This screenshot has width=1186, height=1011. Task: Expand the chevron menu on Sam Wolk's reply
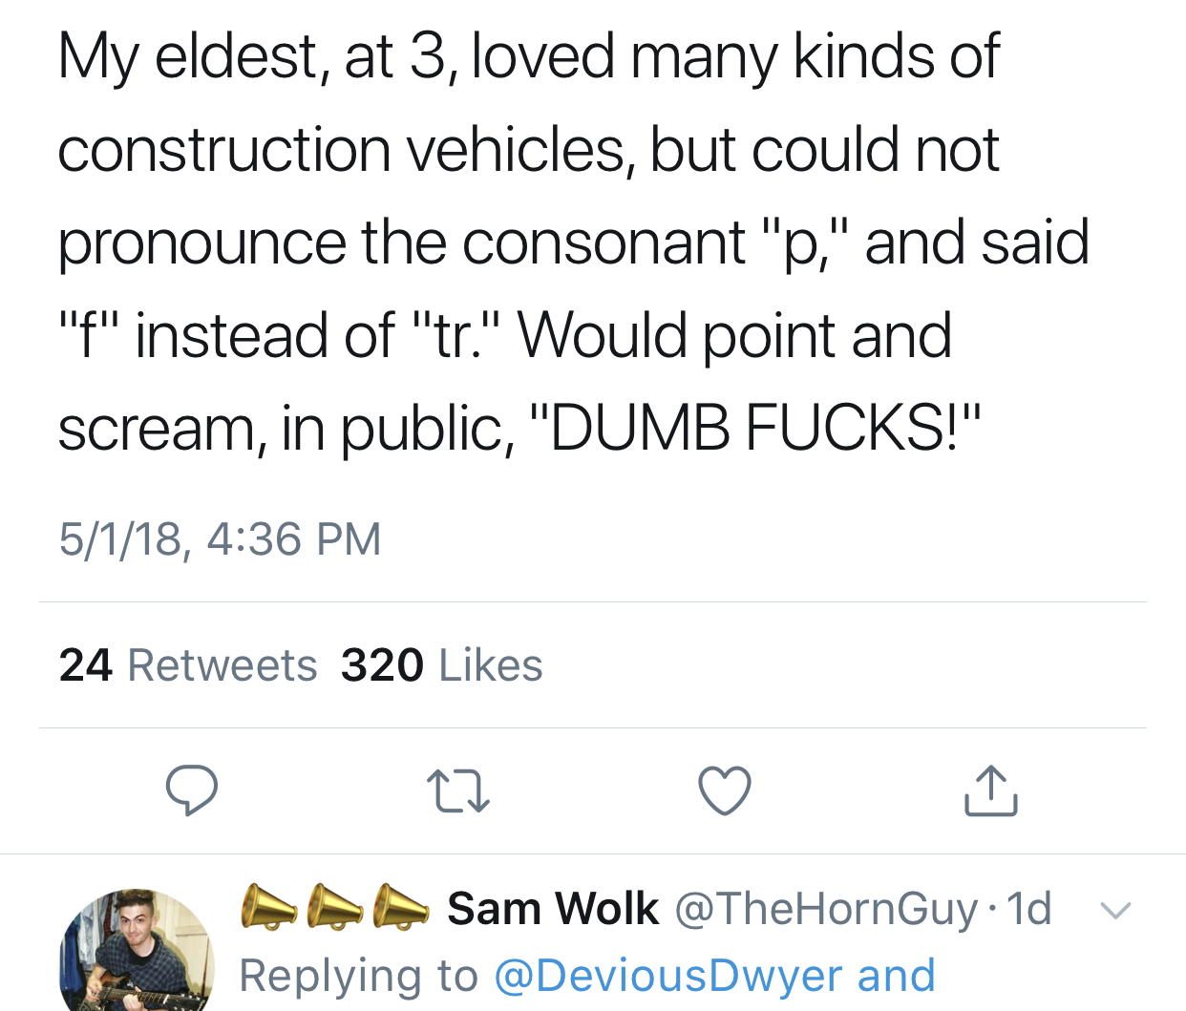(1115, 910)
